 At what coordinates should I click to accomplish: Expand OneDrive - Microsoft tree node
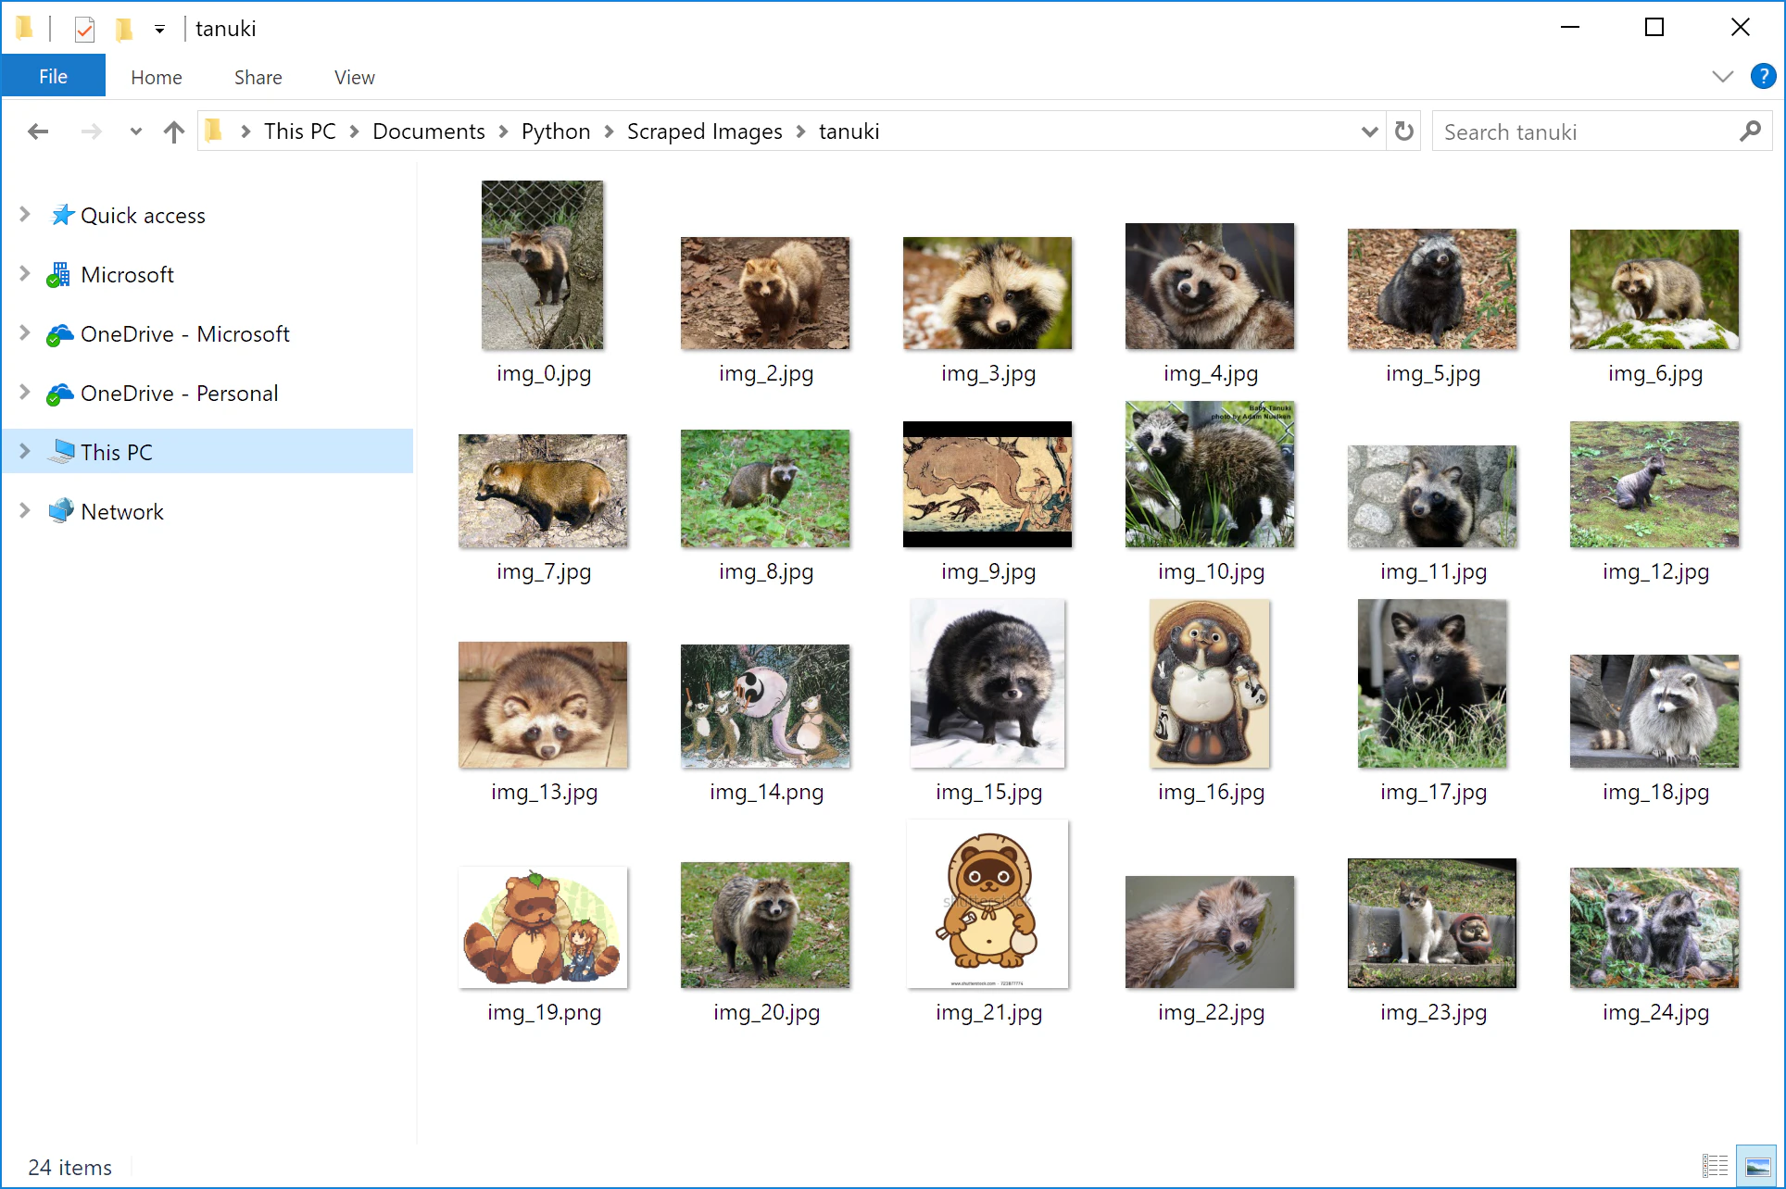tap(25, 333)
